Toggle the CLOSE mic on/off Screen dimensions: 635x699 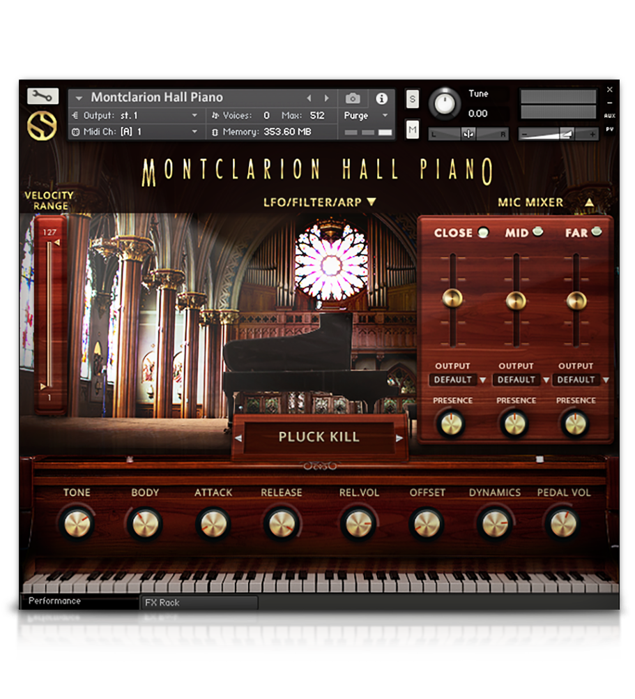coord(483,233)
